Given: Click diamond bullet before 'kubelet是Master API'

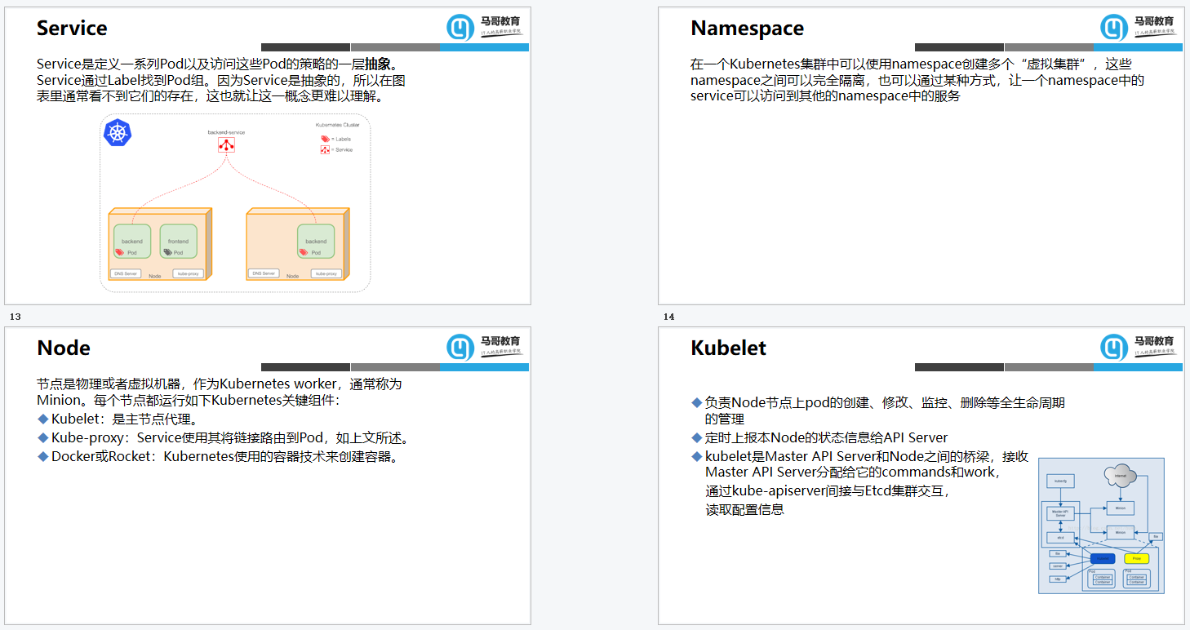Looking at the screenshot, I should pyautogui.click(x=697, y=455).
